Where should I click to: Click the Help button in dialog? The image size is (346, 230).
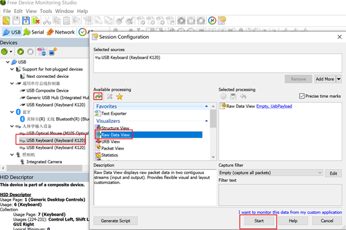coord(293,221)
